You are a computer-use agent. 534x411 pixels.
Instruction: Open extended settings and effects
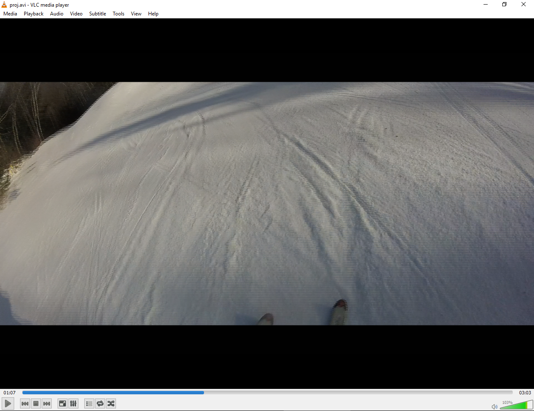(73, 403)
